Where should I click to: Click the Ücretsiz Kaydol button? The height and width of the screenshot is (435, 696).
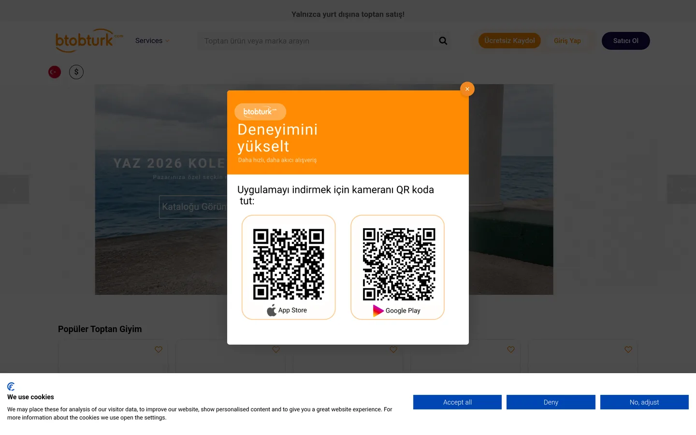[509, 41]
